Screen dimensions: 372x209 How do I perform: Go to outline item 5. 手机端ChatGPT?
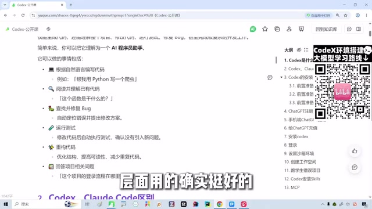(x=299, y=120)
